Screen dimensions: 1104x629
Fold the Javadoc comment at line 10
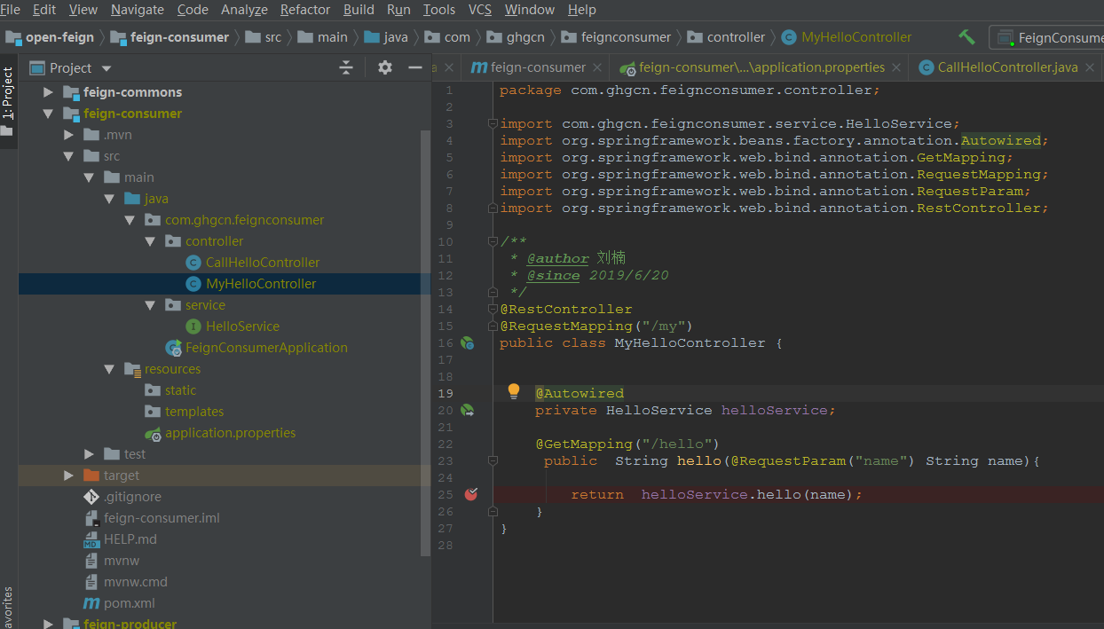click(493, 241)
